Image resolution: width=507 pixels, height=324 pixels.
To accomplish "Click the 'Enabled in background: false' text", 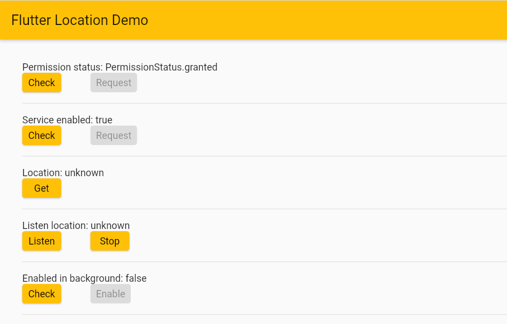I will pos(85,278).
